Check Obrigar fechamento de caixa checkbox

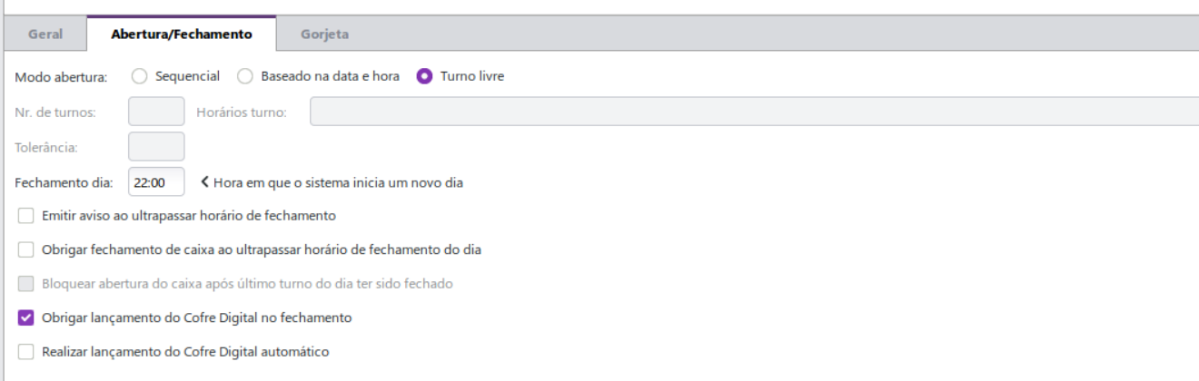25,249
